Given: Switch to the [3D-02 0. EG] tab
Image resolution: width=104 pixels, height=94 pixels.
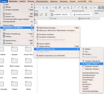Looking at the screenshot, I should tap(84, 18).
